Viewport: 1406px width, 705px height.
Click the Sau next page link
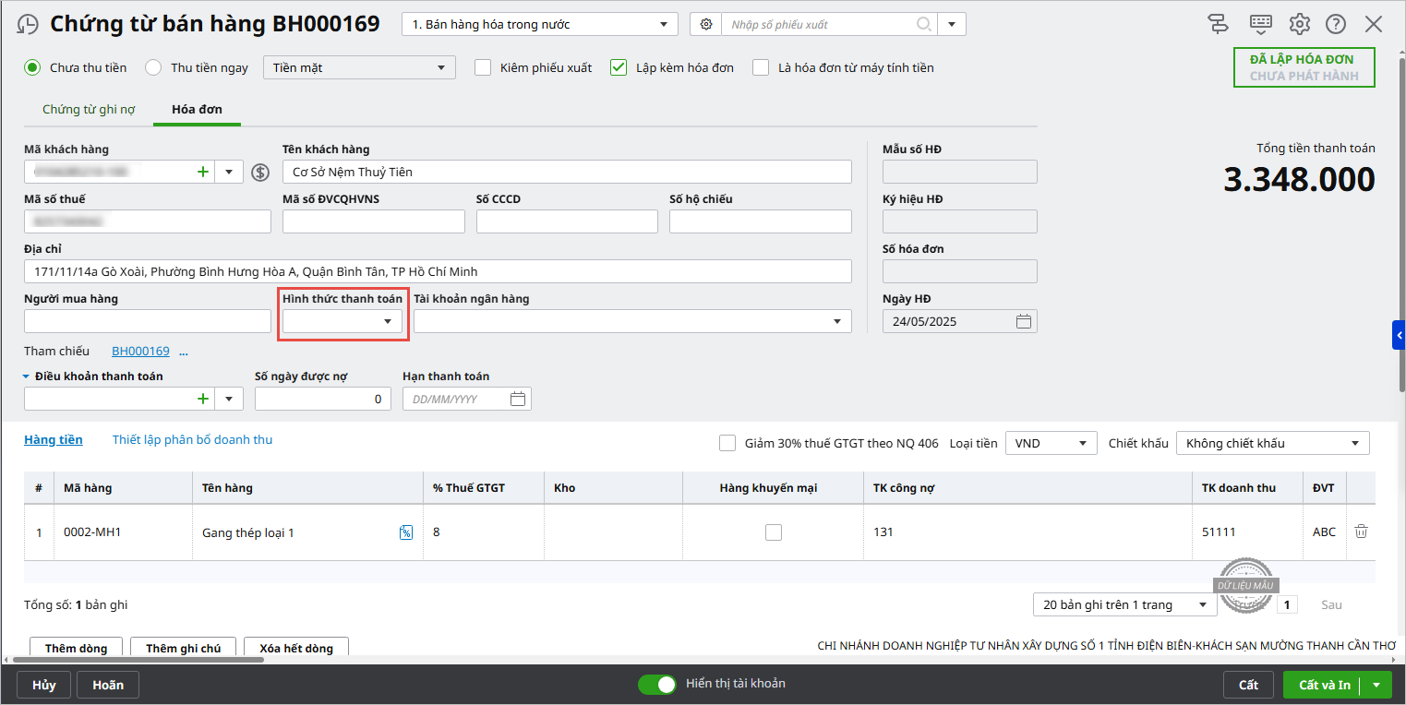[x=1331, y=604]
